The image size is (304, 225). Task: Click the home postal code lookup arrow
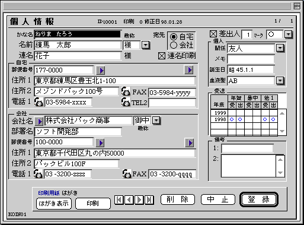pyautogui.click(x=101, y=70)
